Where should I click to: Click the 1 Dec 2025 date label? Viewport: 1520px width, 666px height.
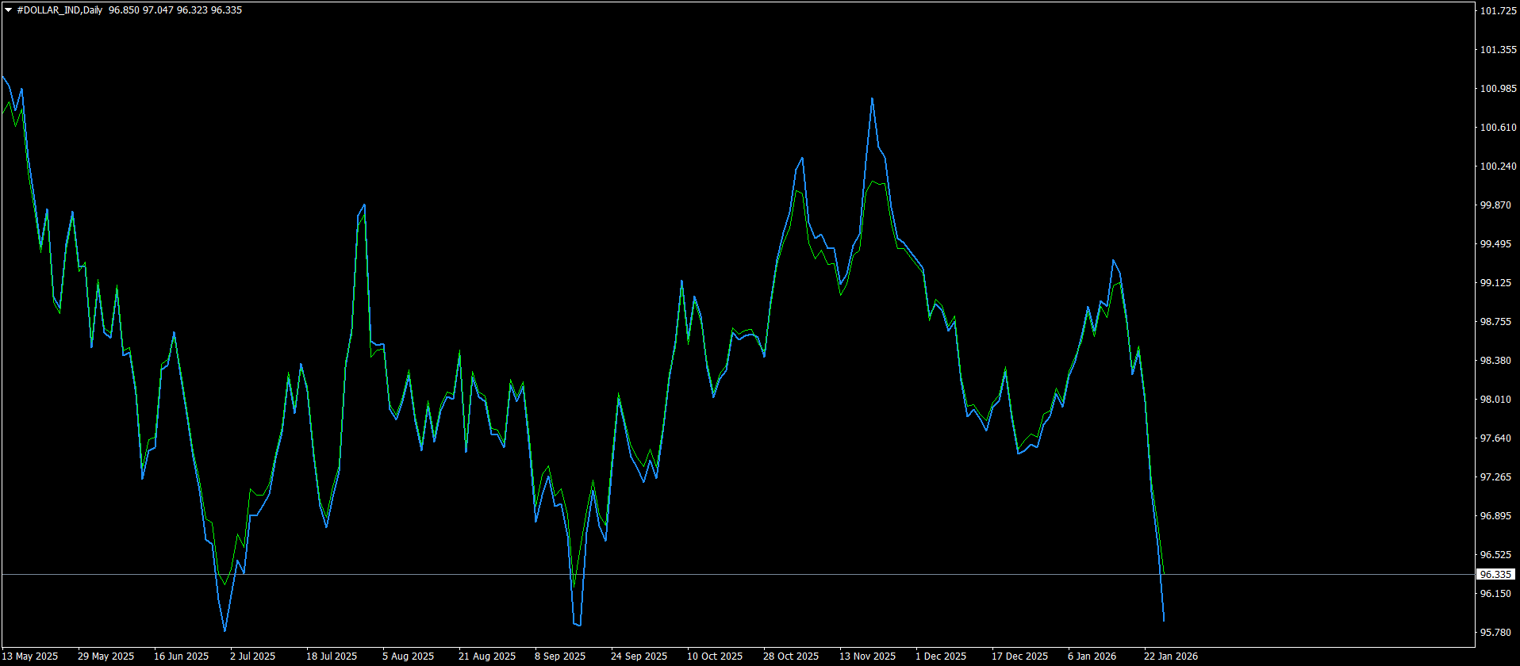940,656
